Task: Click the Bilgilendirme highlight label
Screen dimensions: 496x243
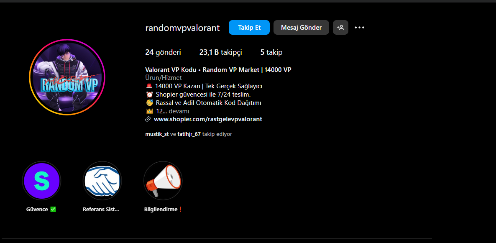Action: [163, 210]
